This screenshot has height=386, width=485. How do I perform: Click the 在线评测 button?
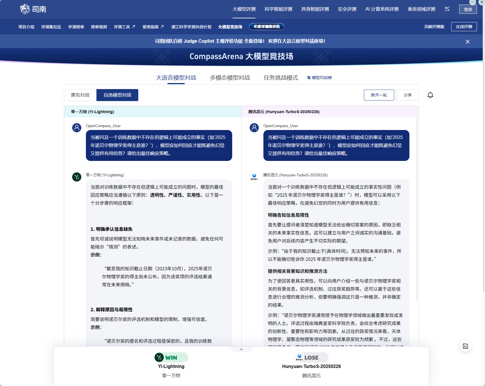coord(464,27)
